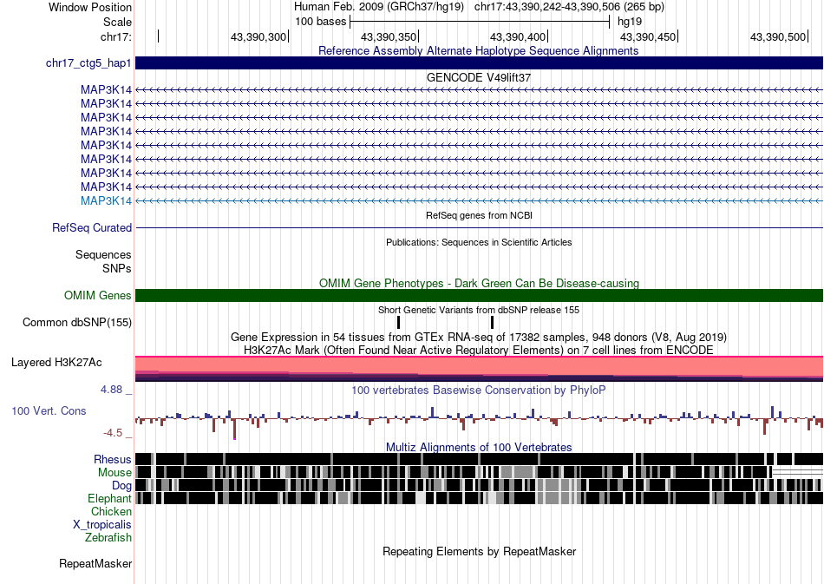Click the -4.5 lower scale value
This screenshot has width=824, height=584.
[x=113, y=433]
